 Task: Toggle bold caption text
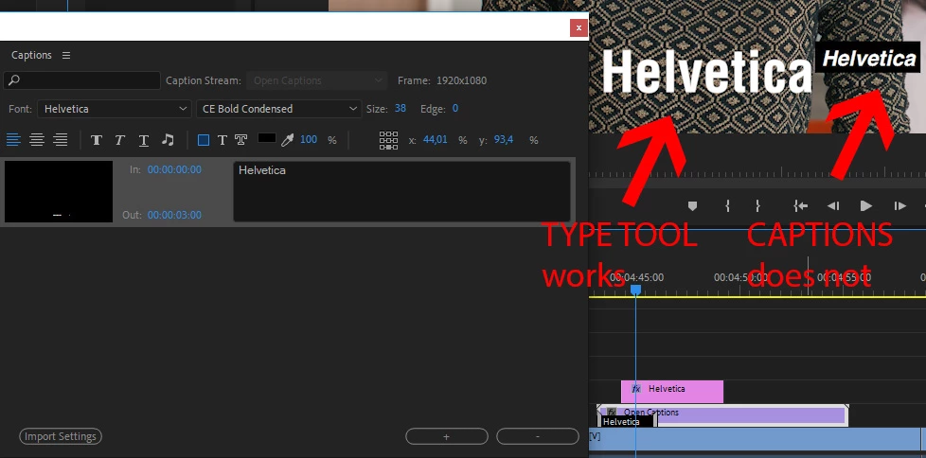pos(97,140)
